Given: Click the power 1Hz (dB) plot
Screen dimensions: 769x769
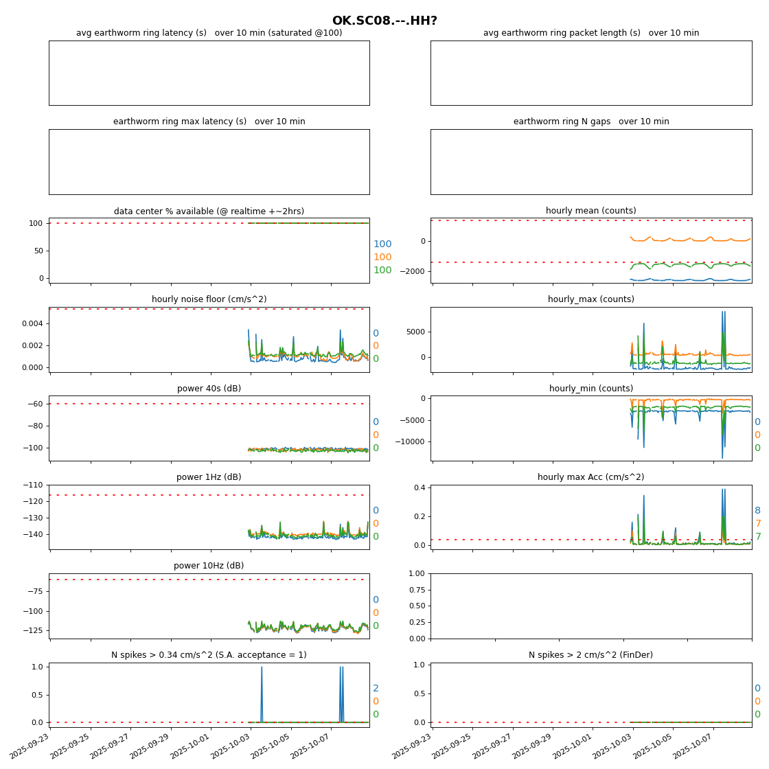Looking at the screenshot, I should (209, 517).
